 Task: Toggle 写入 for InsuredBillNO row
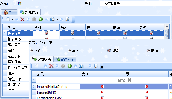(x=147, y=92)
